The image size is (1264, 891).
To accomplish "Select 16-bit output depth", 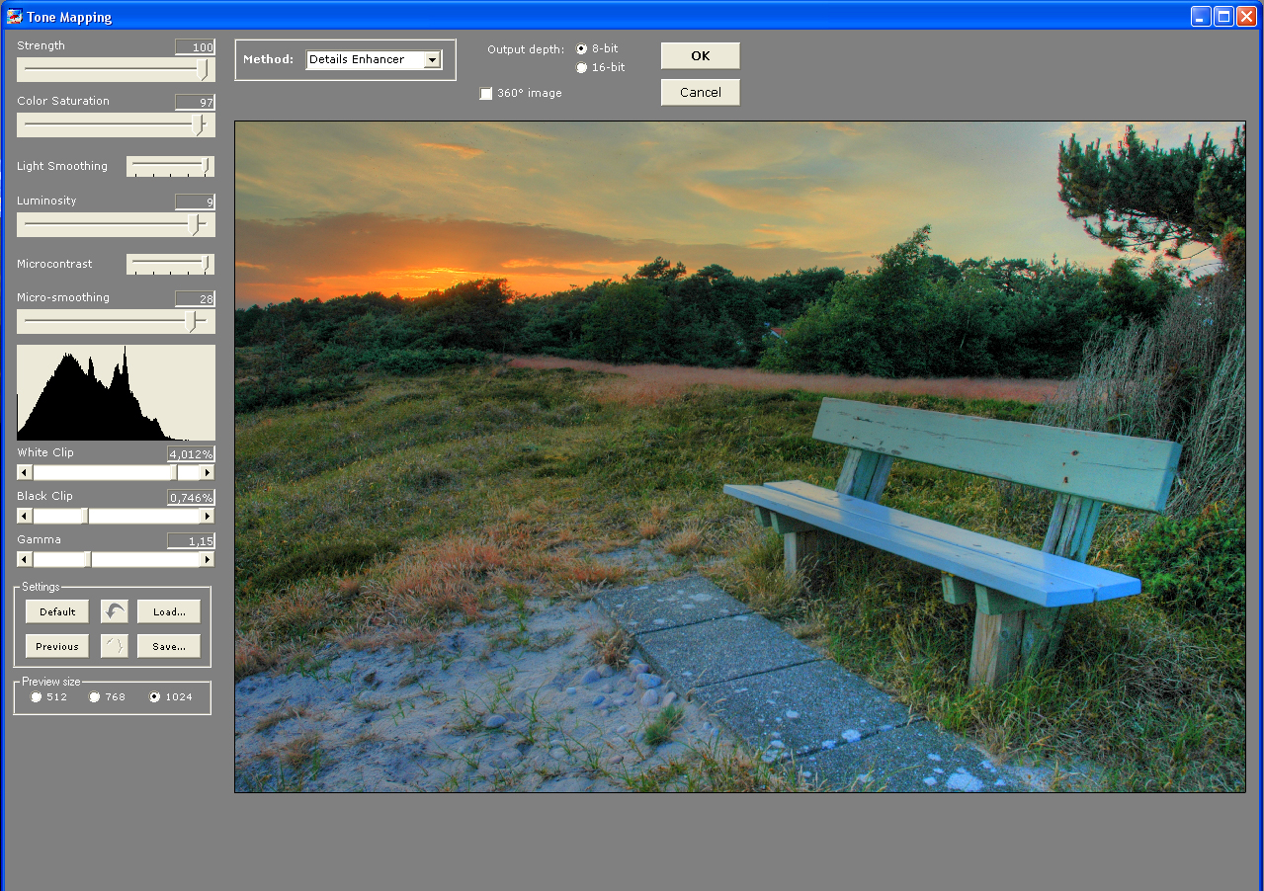I will (x=581, y=67).
